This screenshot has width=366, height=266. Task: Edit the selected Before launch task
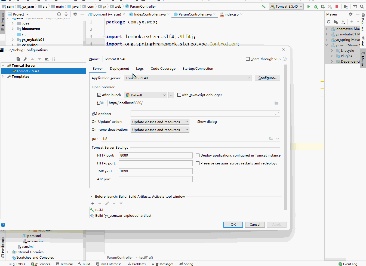tap(107, 203)
